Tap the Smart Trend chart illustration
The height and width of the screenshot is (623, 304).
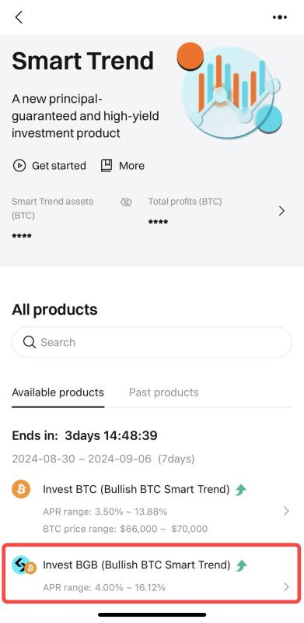(230, 90)
